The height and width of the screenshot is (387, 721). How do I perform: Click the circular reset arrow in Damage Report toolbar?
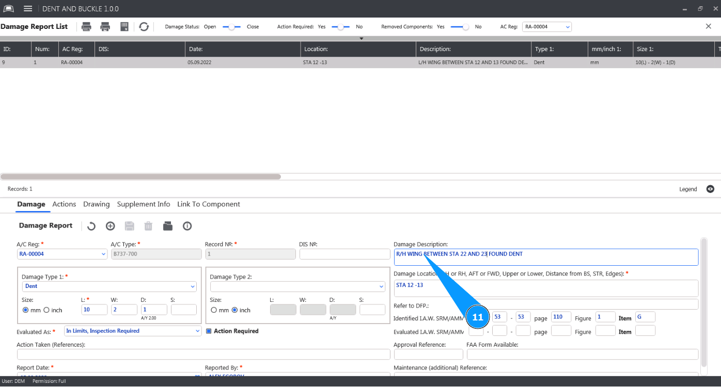tap(91, 226)
